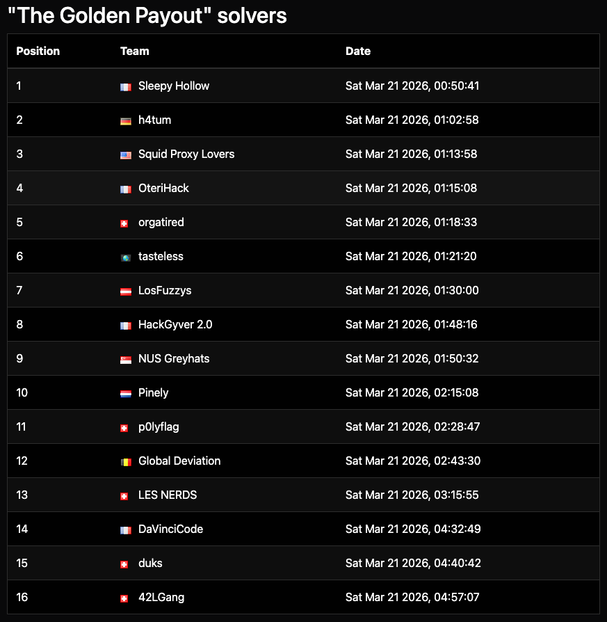Click the Swiss flag next to orgatired

point(124,223)
